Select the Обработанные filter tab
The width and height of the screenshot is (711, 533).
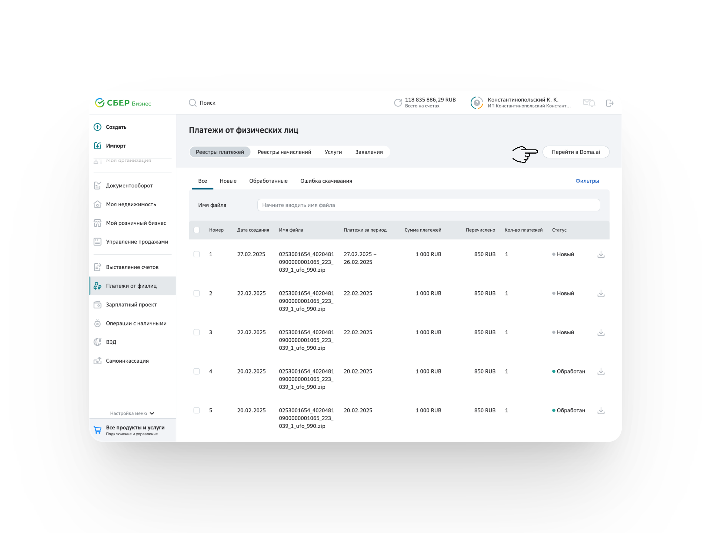click(x=268, y=181)
